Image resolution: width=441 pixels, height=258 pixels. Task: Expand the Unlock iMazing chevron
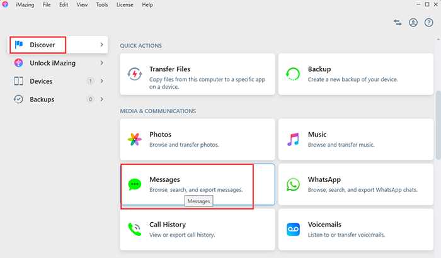[x=101, y=63]
